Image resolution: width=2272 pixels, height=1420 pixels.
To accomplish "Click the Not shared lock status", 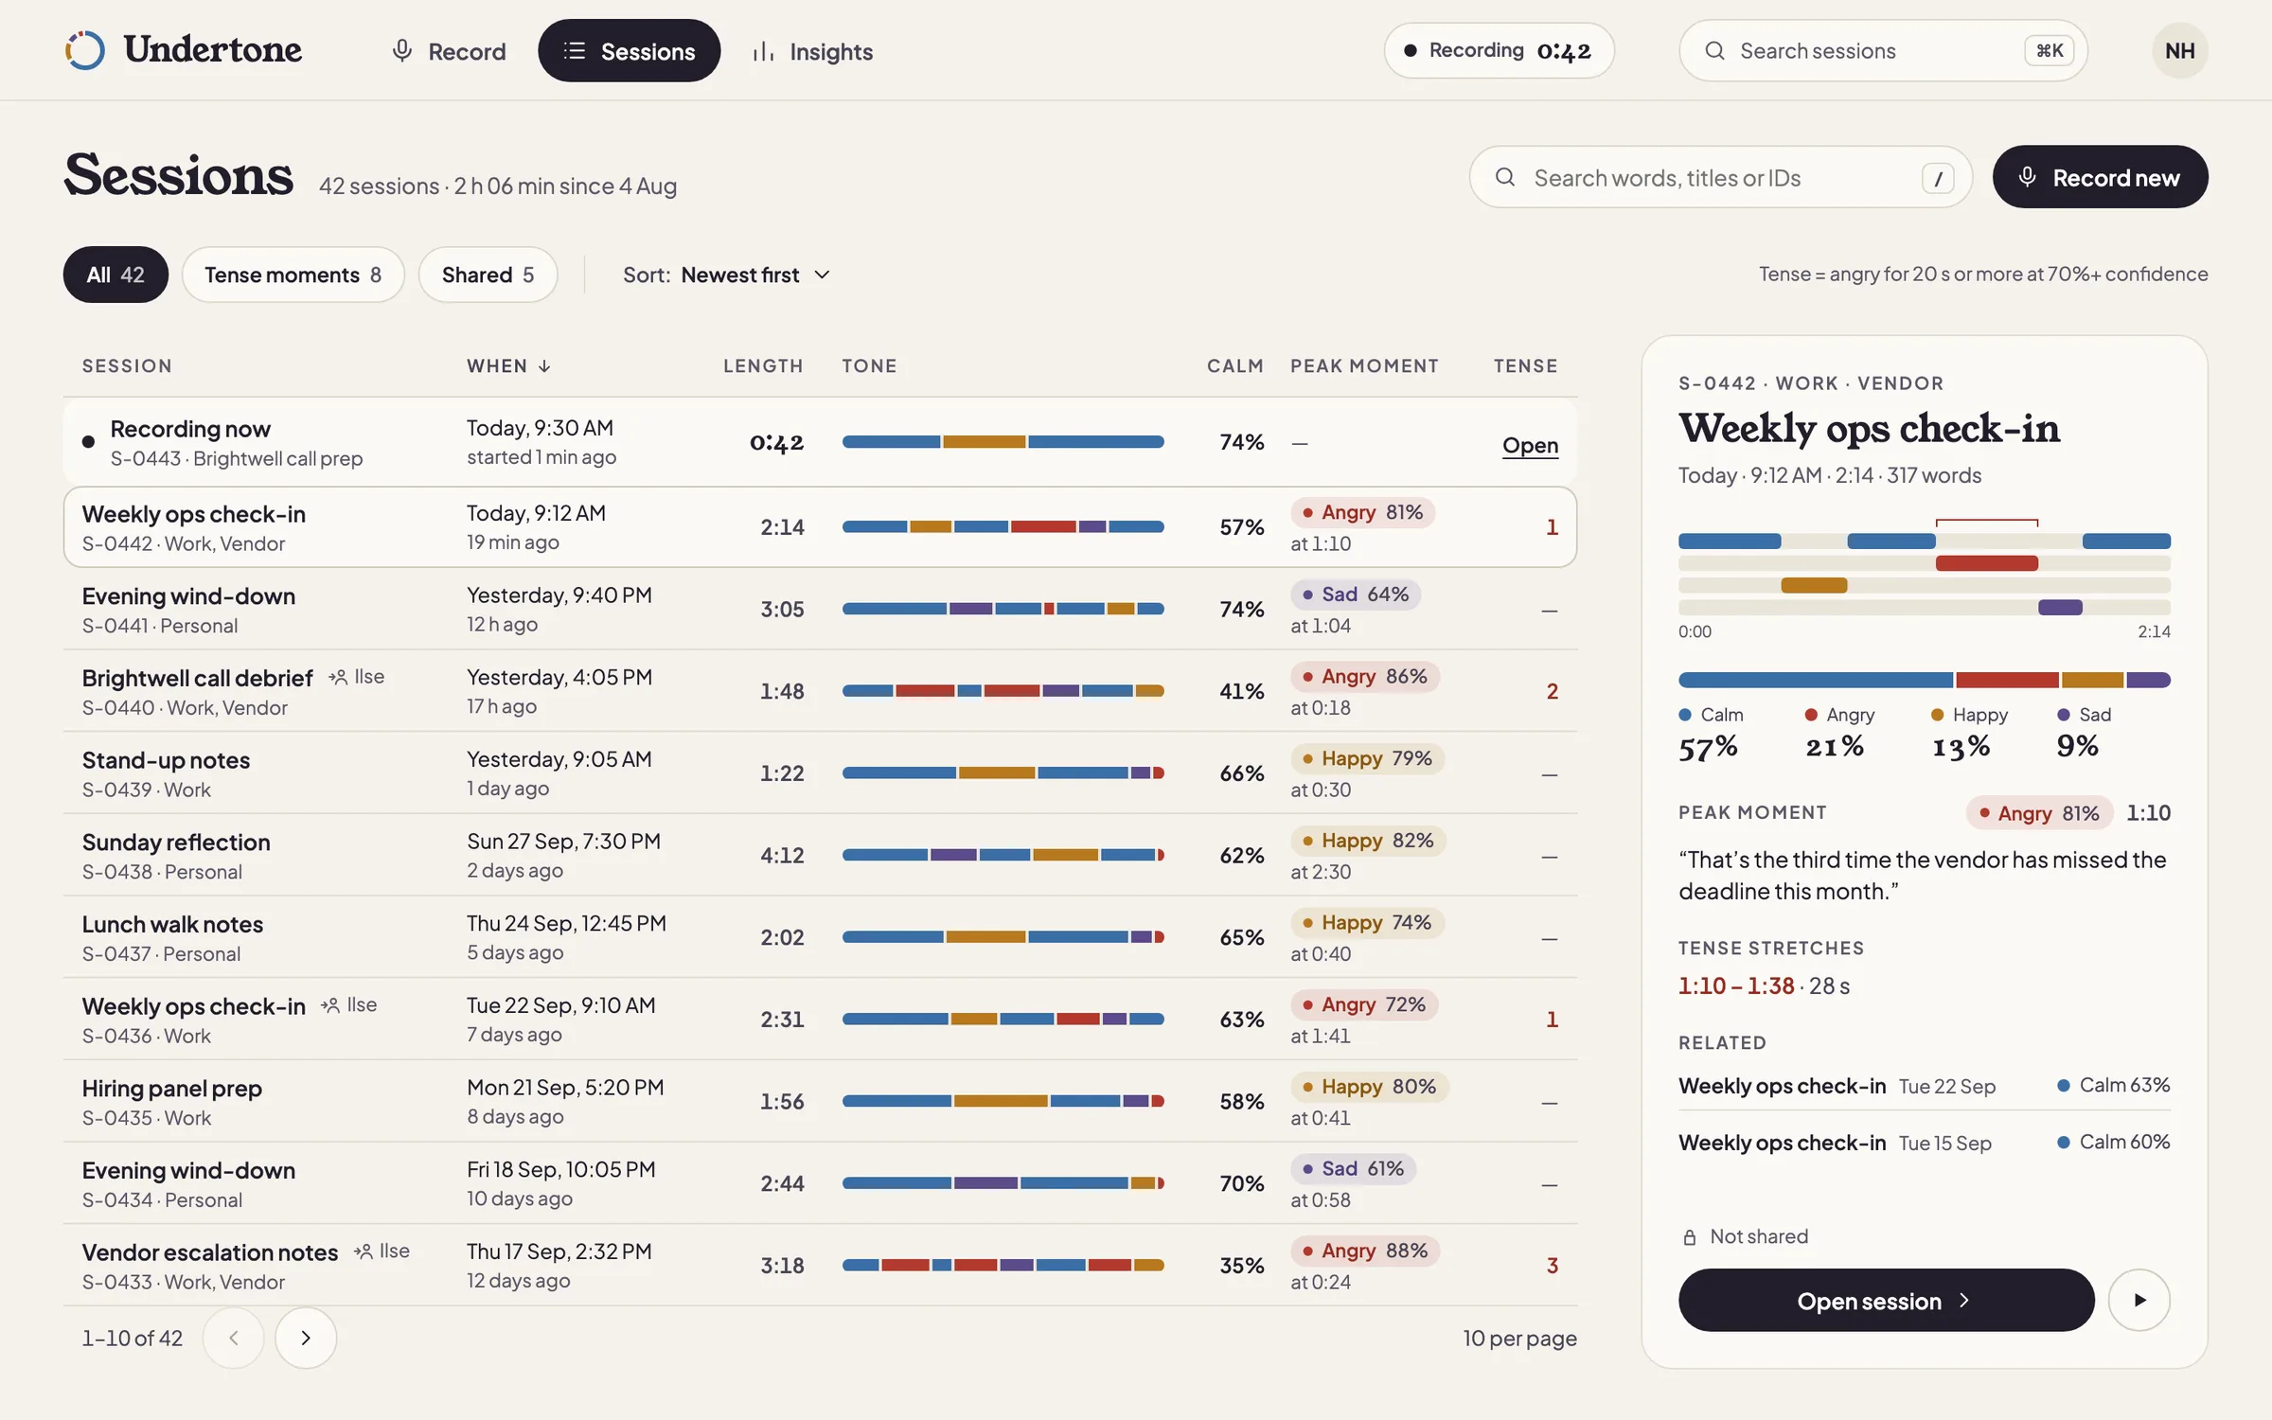I will tap(1745, 1236).
